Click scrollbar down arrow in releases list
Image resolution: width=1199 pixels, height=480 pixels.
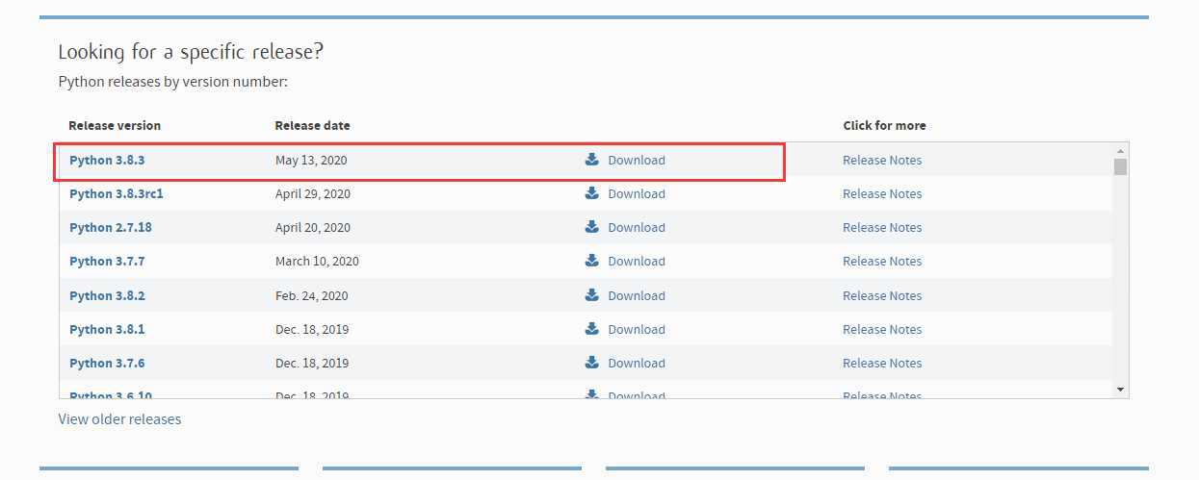click(1120, 389)
